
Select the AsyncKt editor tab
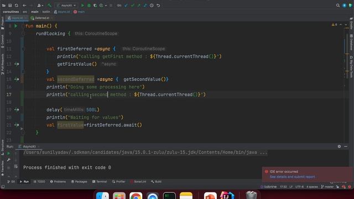click(17, 18)
